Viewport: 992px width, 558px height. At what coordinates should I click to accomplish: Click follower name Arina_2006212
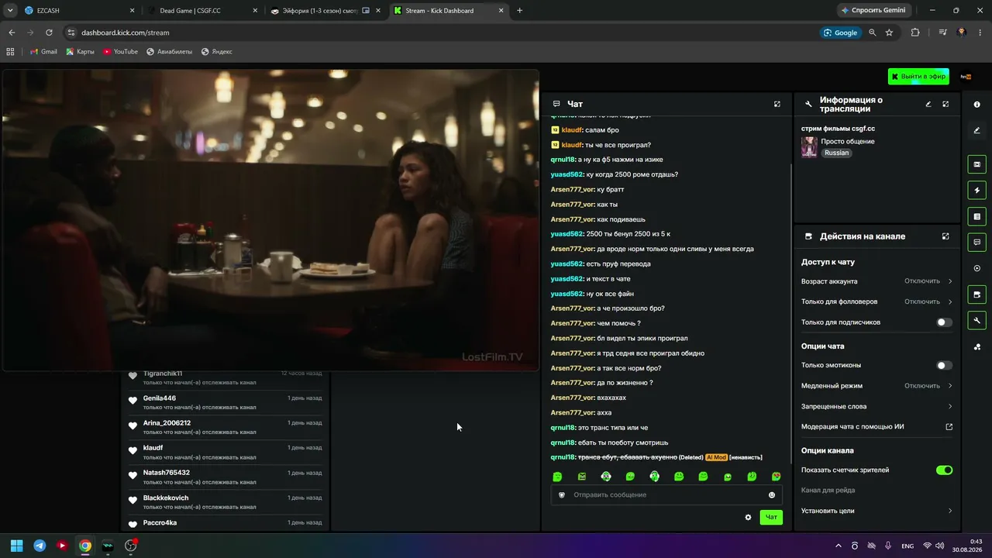(167, 423)
